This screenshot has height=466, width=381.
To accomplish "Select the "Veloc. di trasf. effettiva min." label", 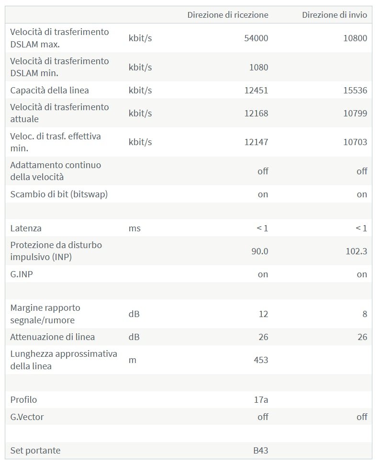I will tap(56, 142).
